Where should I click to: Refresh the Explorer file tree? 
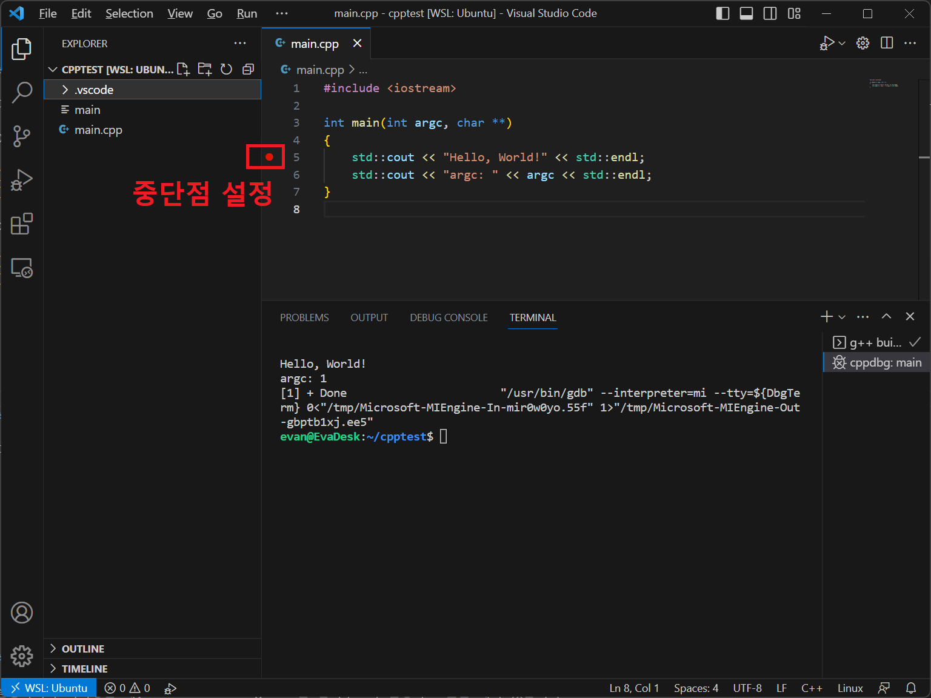[x=226, y=69]
